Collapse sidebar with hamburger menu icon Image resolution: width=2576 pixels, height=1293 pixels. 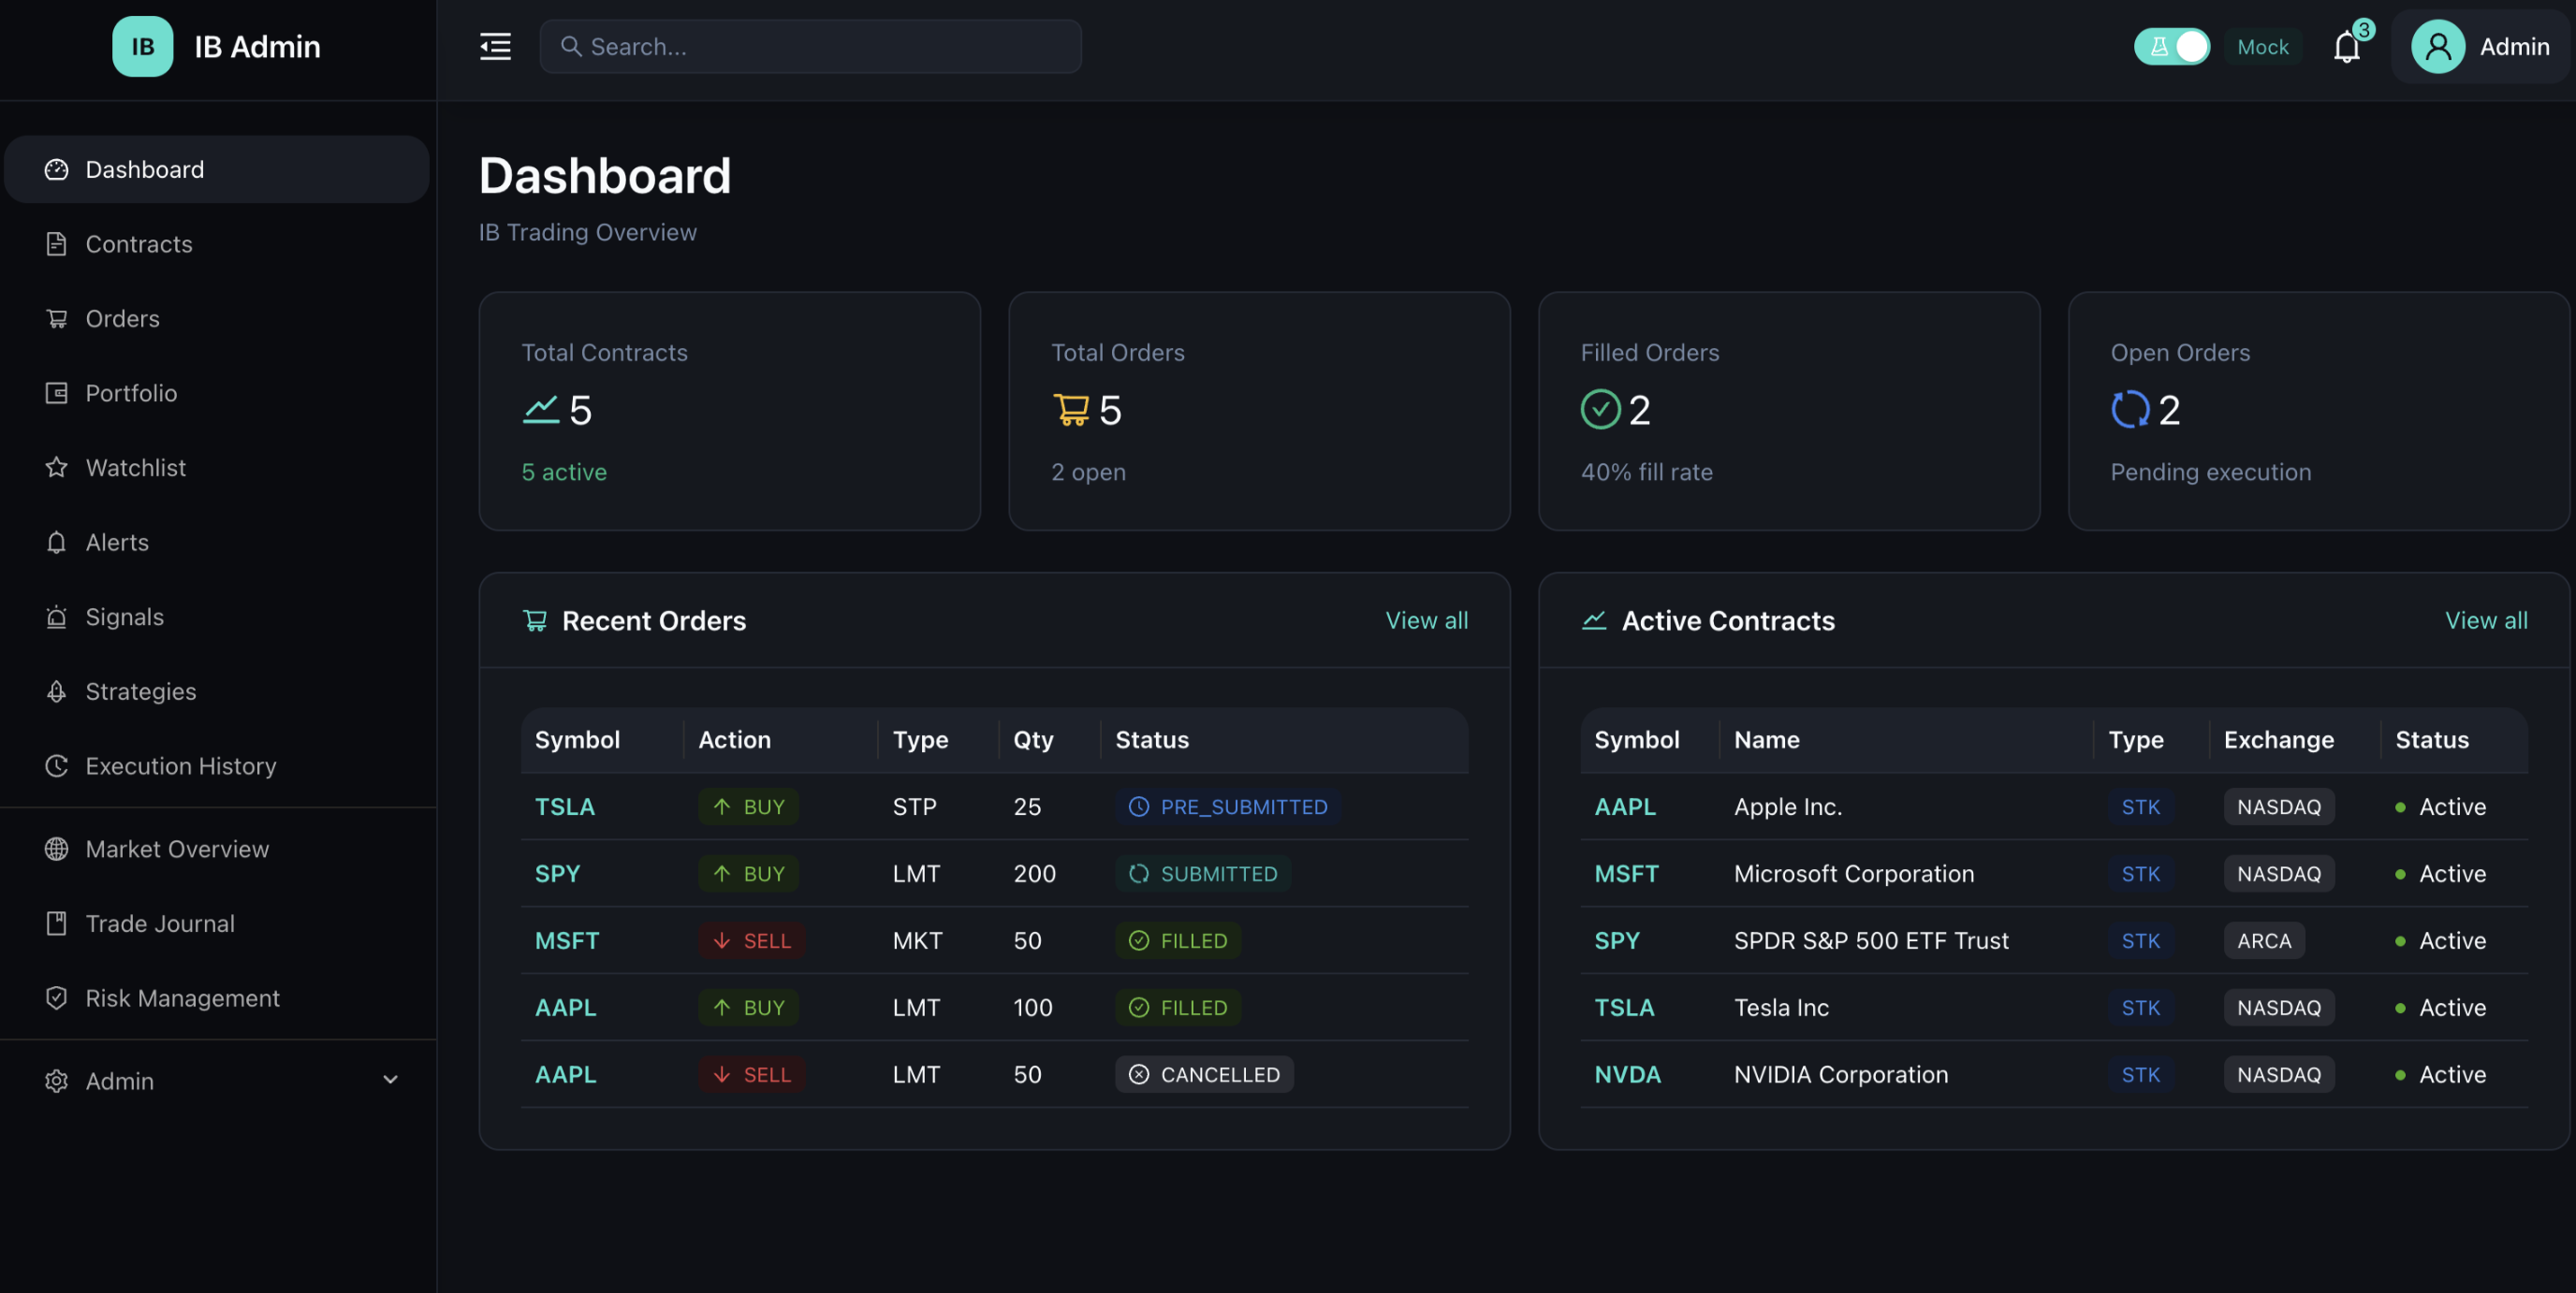click(x=495, y=47)
